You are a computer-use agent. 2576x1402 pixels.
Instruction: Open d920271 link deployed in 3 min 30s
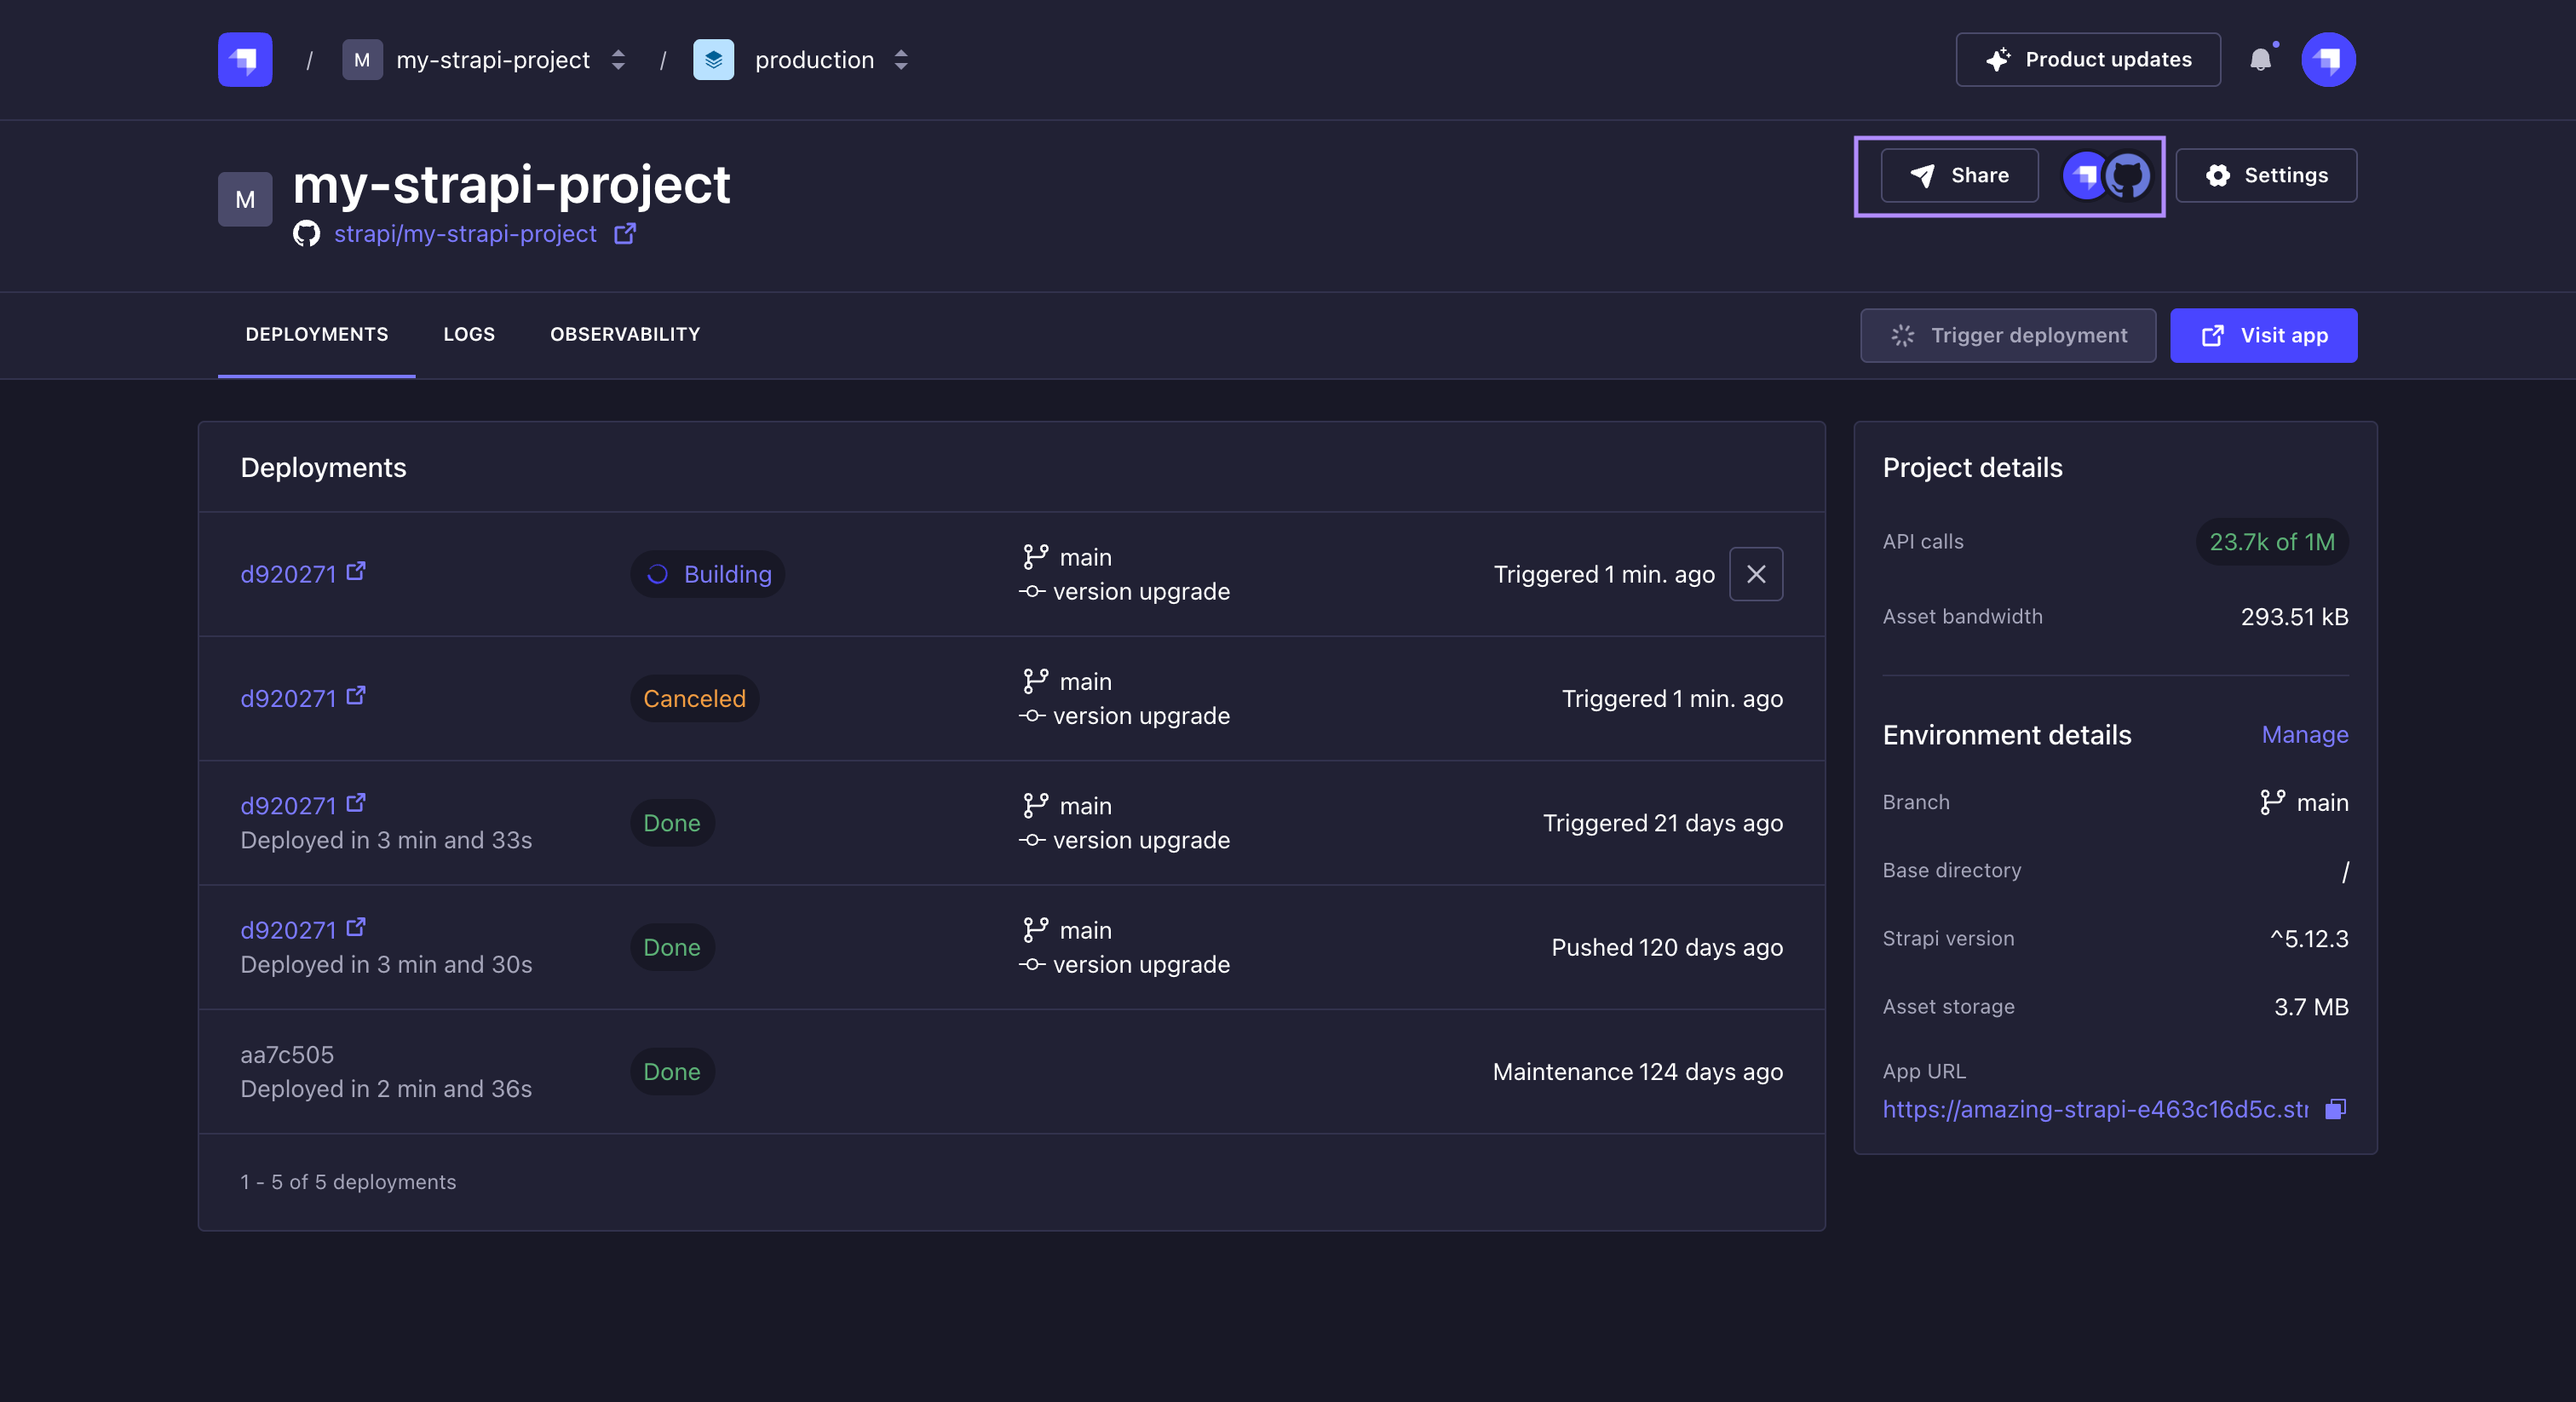(288, 930)
